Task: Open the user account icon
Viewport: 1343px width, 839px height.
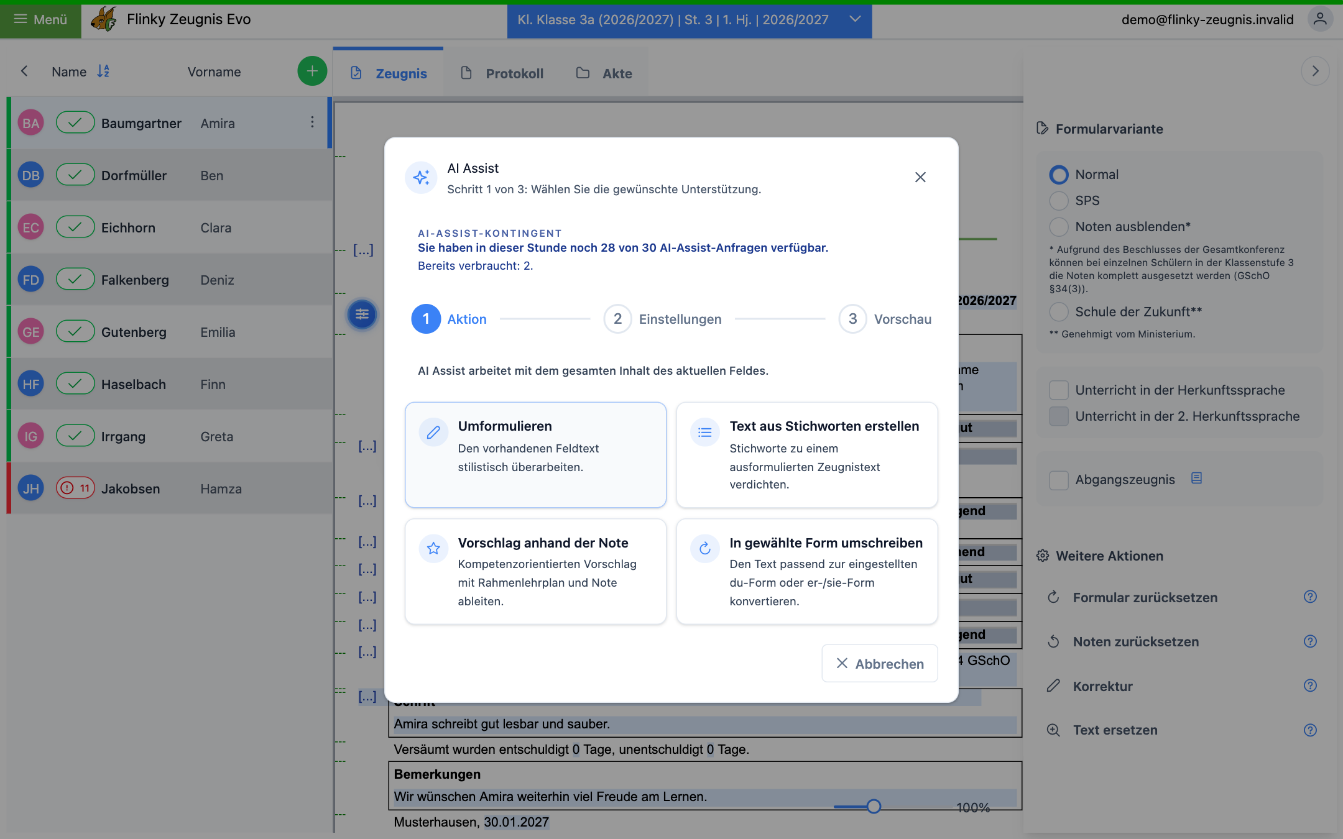Action: click(1320, 19)
